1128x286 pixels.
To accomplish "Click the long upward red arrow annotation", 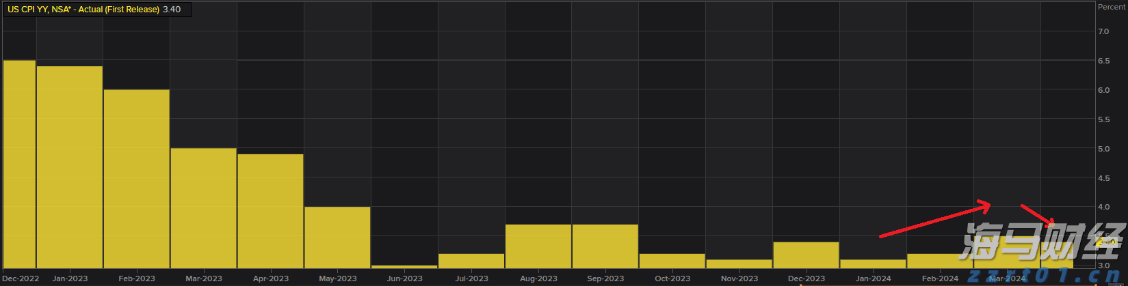I will [934, 219].
